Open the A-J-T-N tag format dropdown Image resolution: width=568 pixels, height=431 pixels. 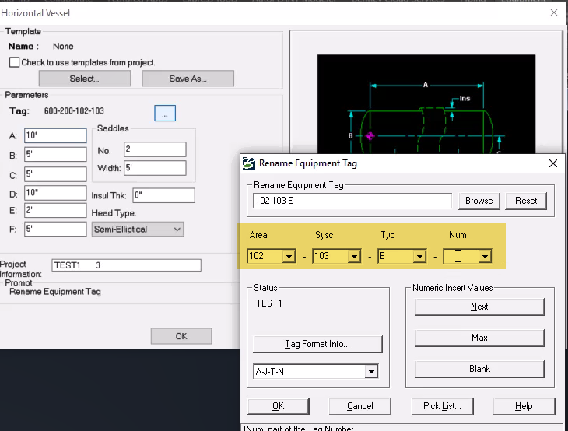pyautogui.click(x=371, y=372)
